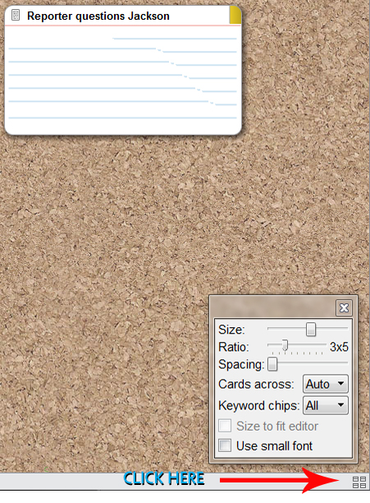Image resolution: width=370 pixels, height=503 pixels.
Task: Click the yellow label chip on the card
Action: point(235,15)
